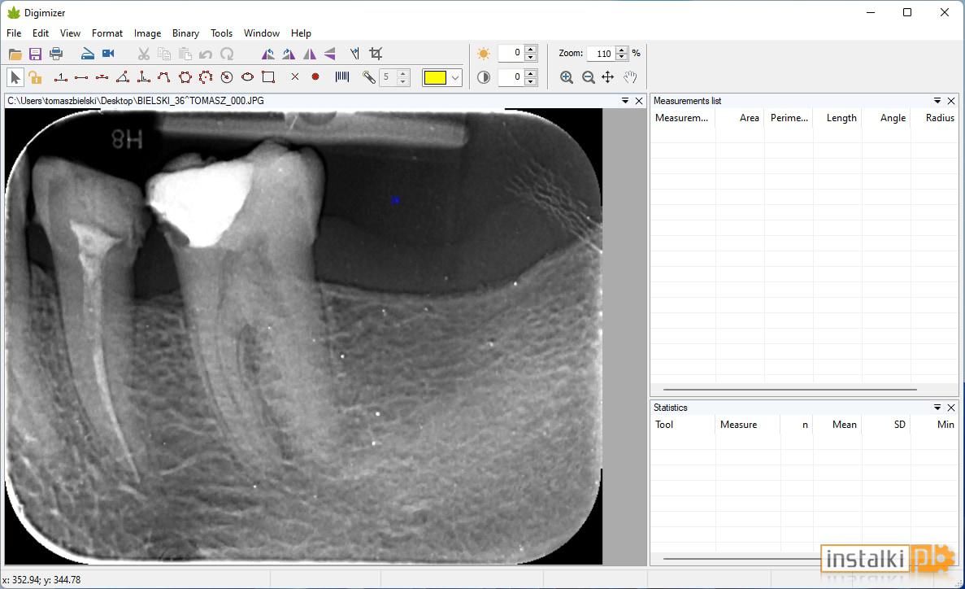Select the Crop tool icon
This screenshot has width=965, height=589.
tap(376, 54)
